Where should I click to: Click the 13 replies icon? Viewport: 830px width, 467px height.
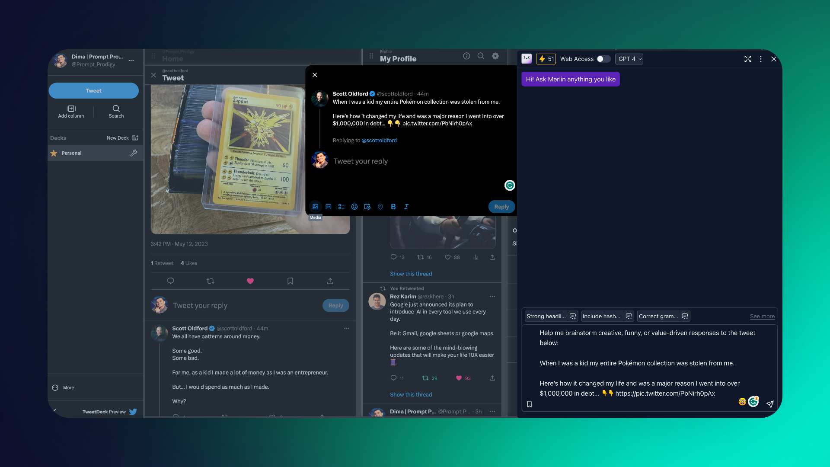point(393,257)
